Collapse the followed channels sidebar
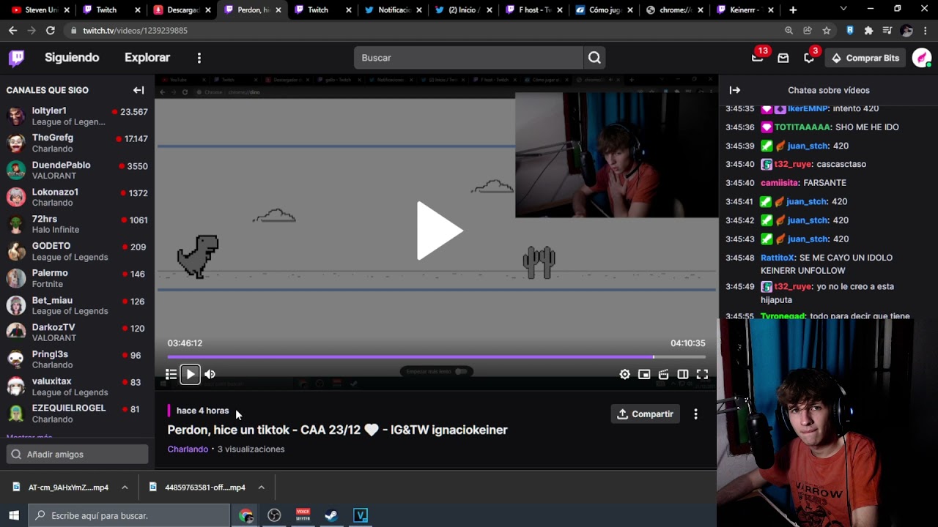 pyautogui.click(x=139, y=90)
